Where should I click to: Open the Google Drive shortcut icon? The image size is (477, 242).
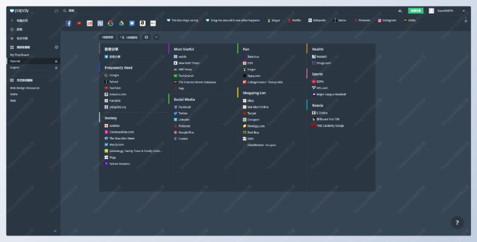point(121,23)
